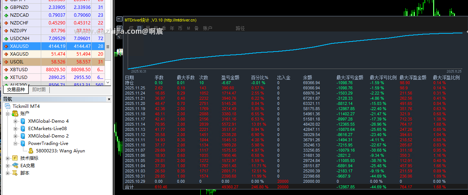Click the down arrow icon beside XAUUSD

(x=6, y=46)
